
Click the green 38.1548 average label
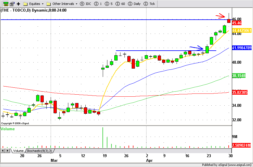(239, 76)
